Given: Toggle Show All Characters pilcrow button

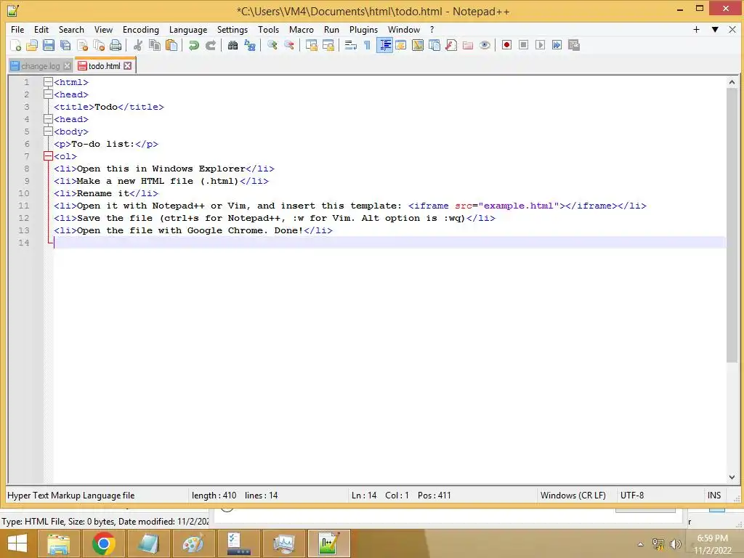Looking at the screenshot, I should (x=367, y=45).
